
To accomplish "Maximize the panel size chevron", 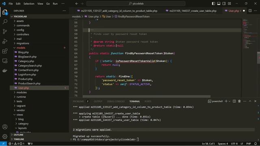I will click(x=250, y=101).
